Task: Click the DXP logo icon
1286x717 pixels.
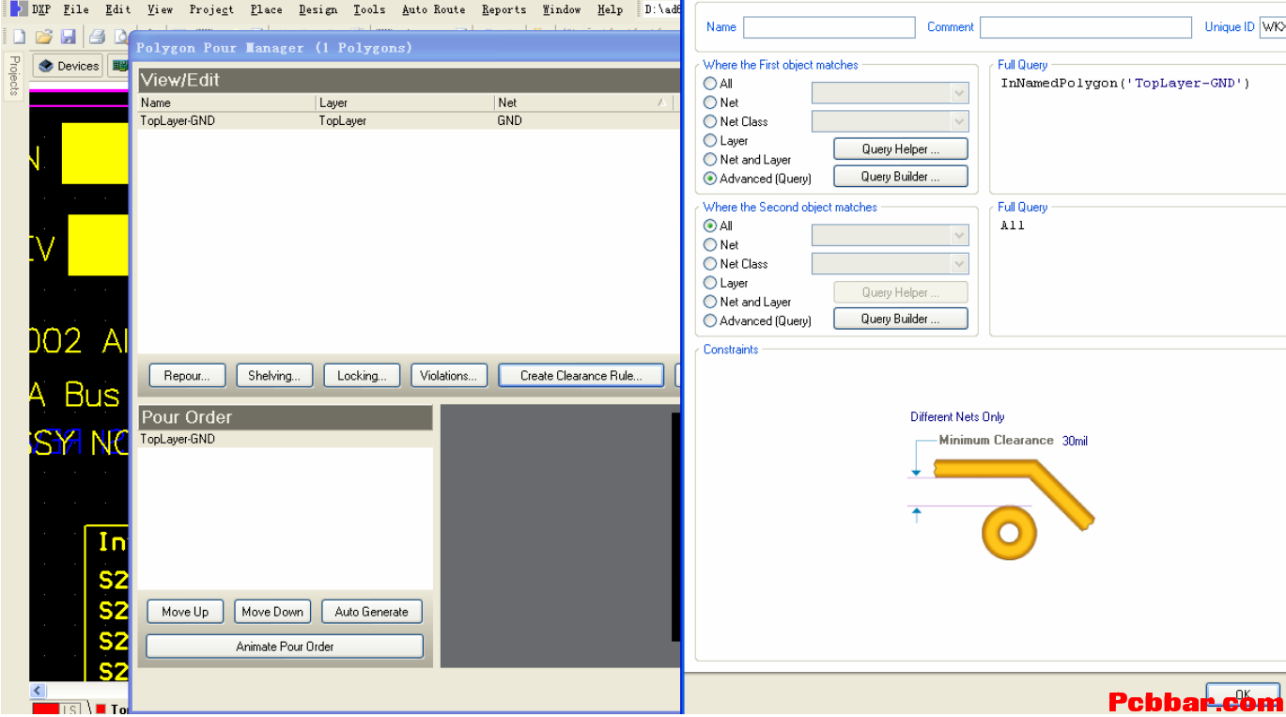Action: (18, 9)
